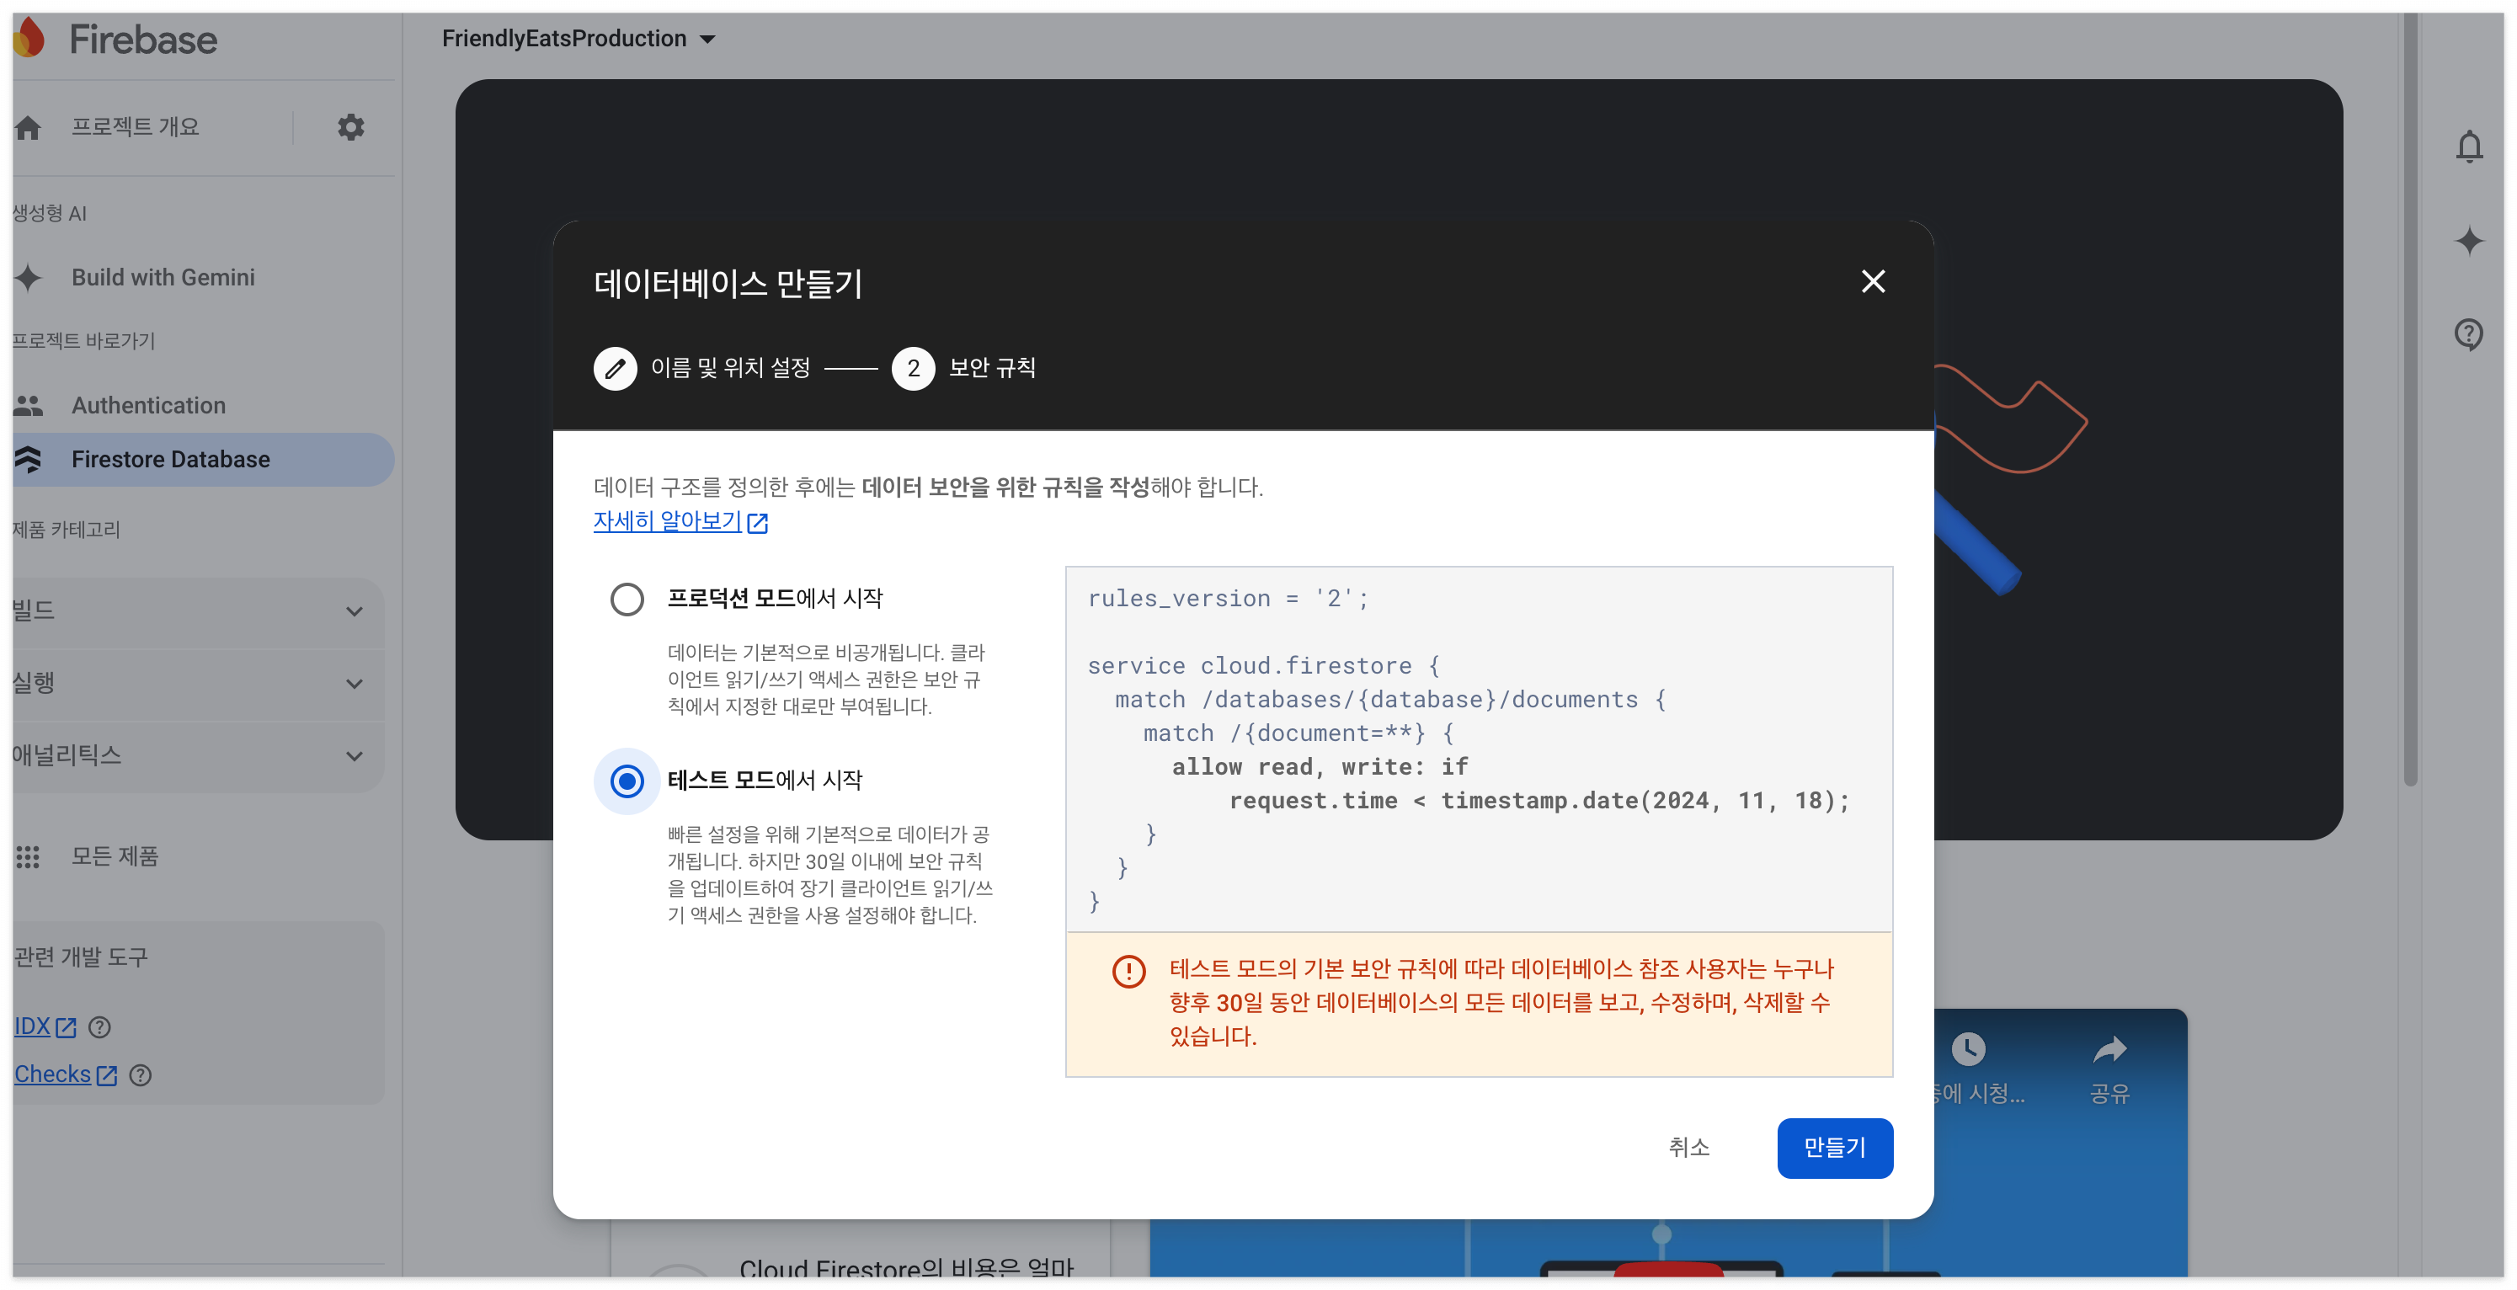The image size is (2517, 1290).
Task: Select the production mode radio button
Action: [627, 599]
